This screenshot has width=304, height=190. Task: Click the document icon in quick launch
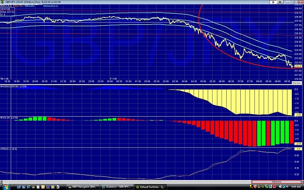coord(38,187)
